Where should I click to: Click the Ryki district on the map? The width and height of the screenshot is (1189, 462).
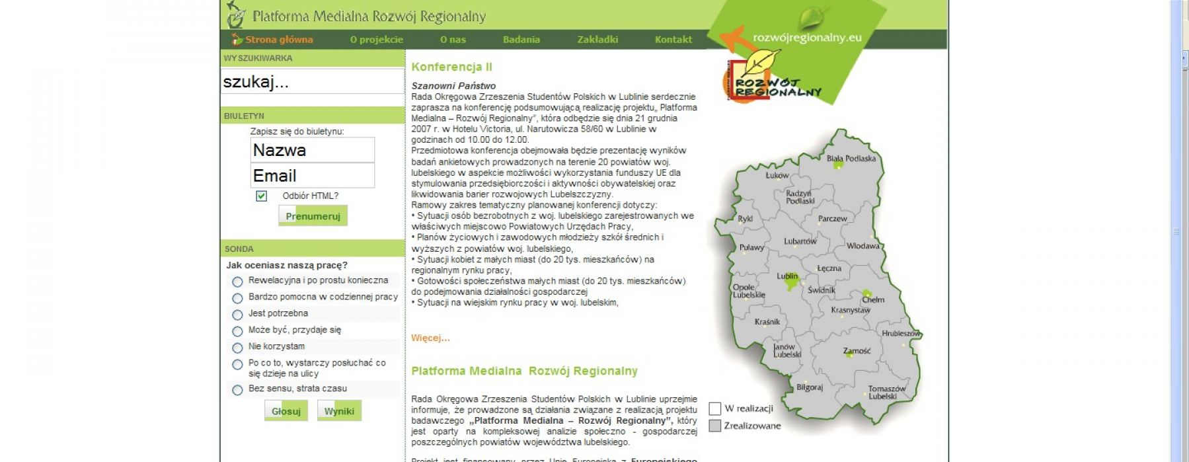745,219
